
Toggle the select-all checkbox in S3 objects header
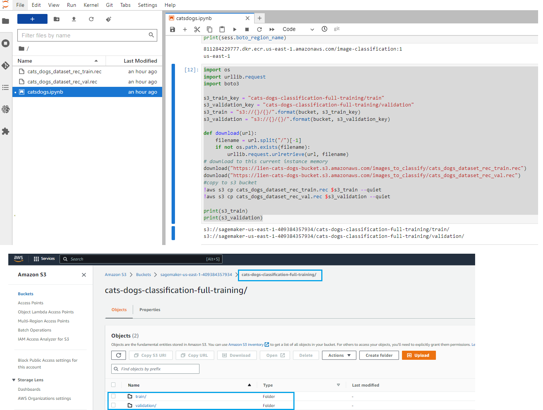[113, 385]
